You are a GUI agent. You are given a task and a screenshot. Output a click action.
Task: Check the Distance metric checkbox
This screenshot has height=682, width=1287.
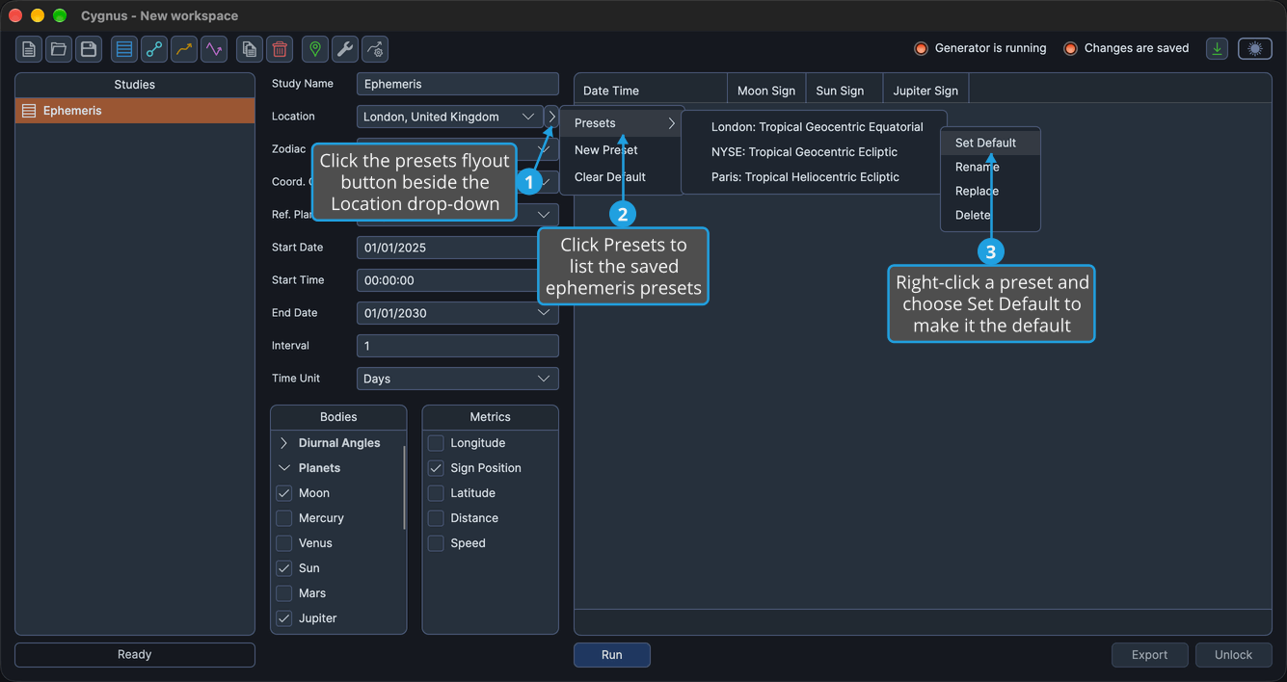click(x=436, y=518)
